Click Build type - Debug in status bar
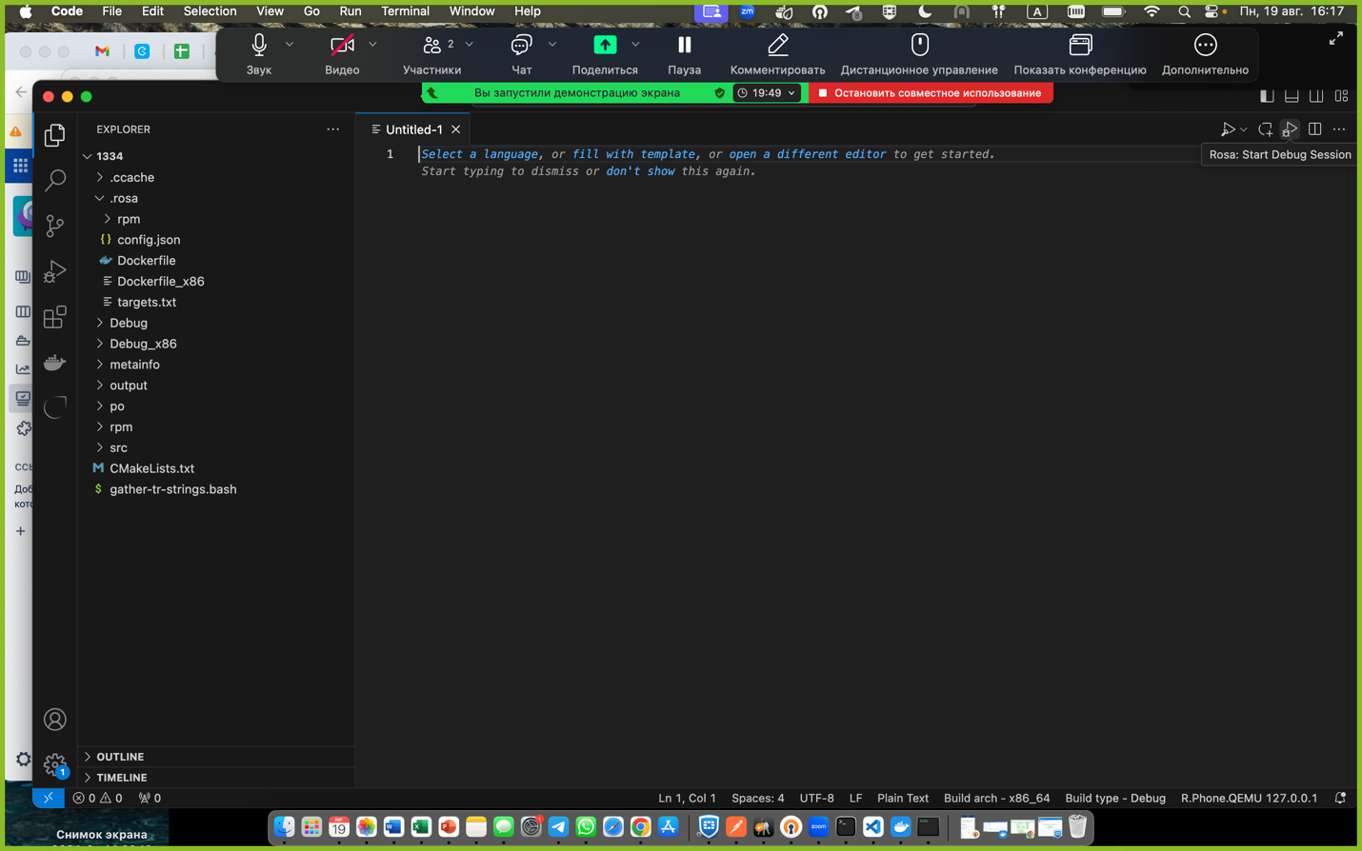The image size is (1362, 851). [1114, 798]
